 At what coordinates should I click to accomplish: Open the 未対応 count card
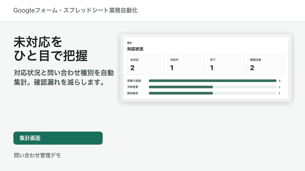pos(146,65)
